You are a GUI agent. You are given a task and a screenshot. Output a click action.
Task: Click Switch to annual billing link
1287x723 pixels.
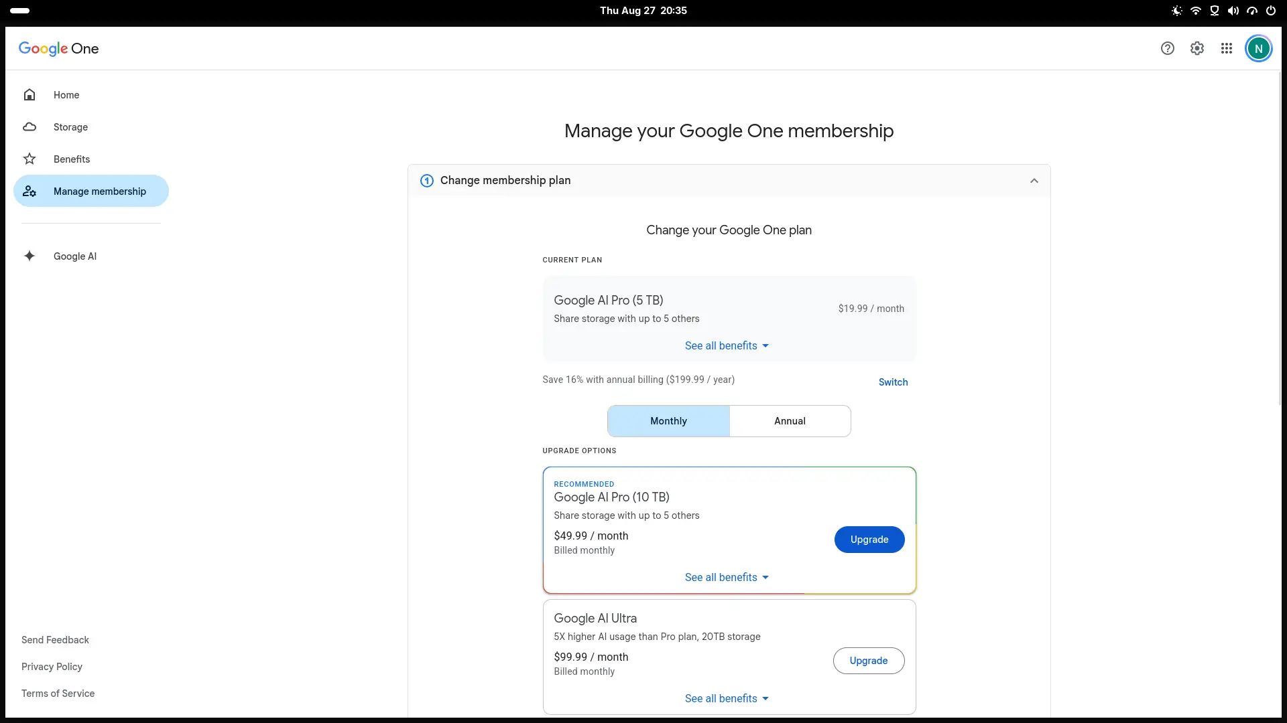(893, 382)
